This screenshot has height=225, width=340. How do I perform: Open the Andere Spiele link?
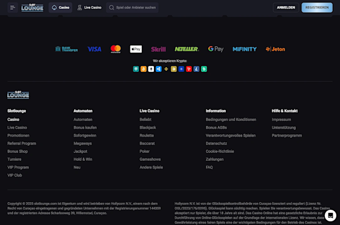(x=152, y=168)
